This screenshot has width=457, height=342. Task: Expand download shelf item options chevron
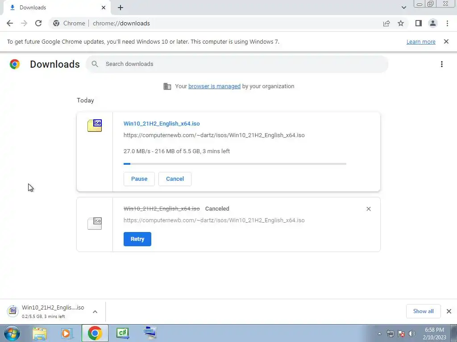(x=95, y=312)
